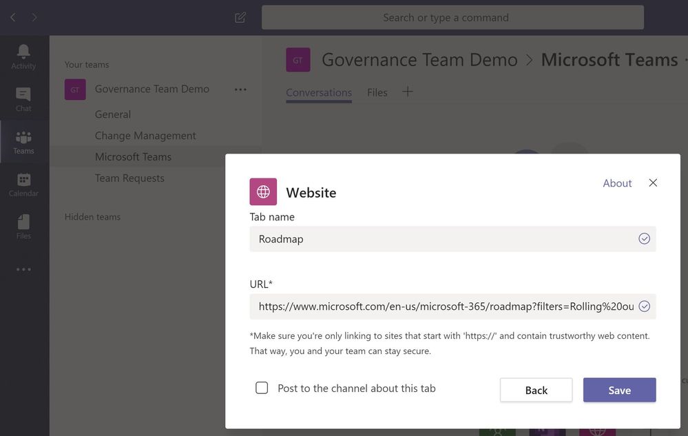The image size is (688, 436).
Task: Select Governance Team Demo team name
Action: click(152, 89)
